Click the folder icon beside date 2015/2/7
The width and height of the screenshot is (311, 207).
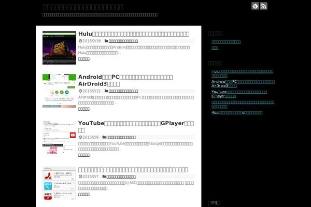(x=104, y=176)
